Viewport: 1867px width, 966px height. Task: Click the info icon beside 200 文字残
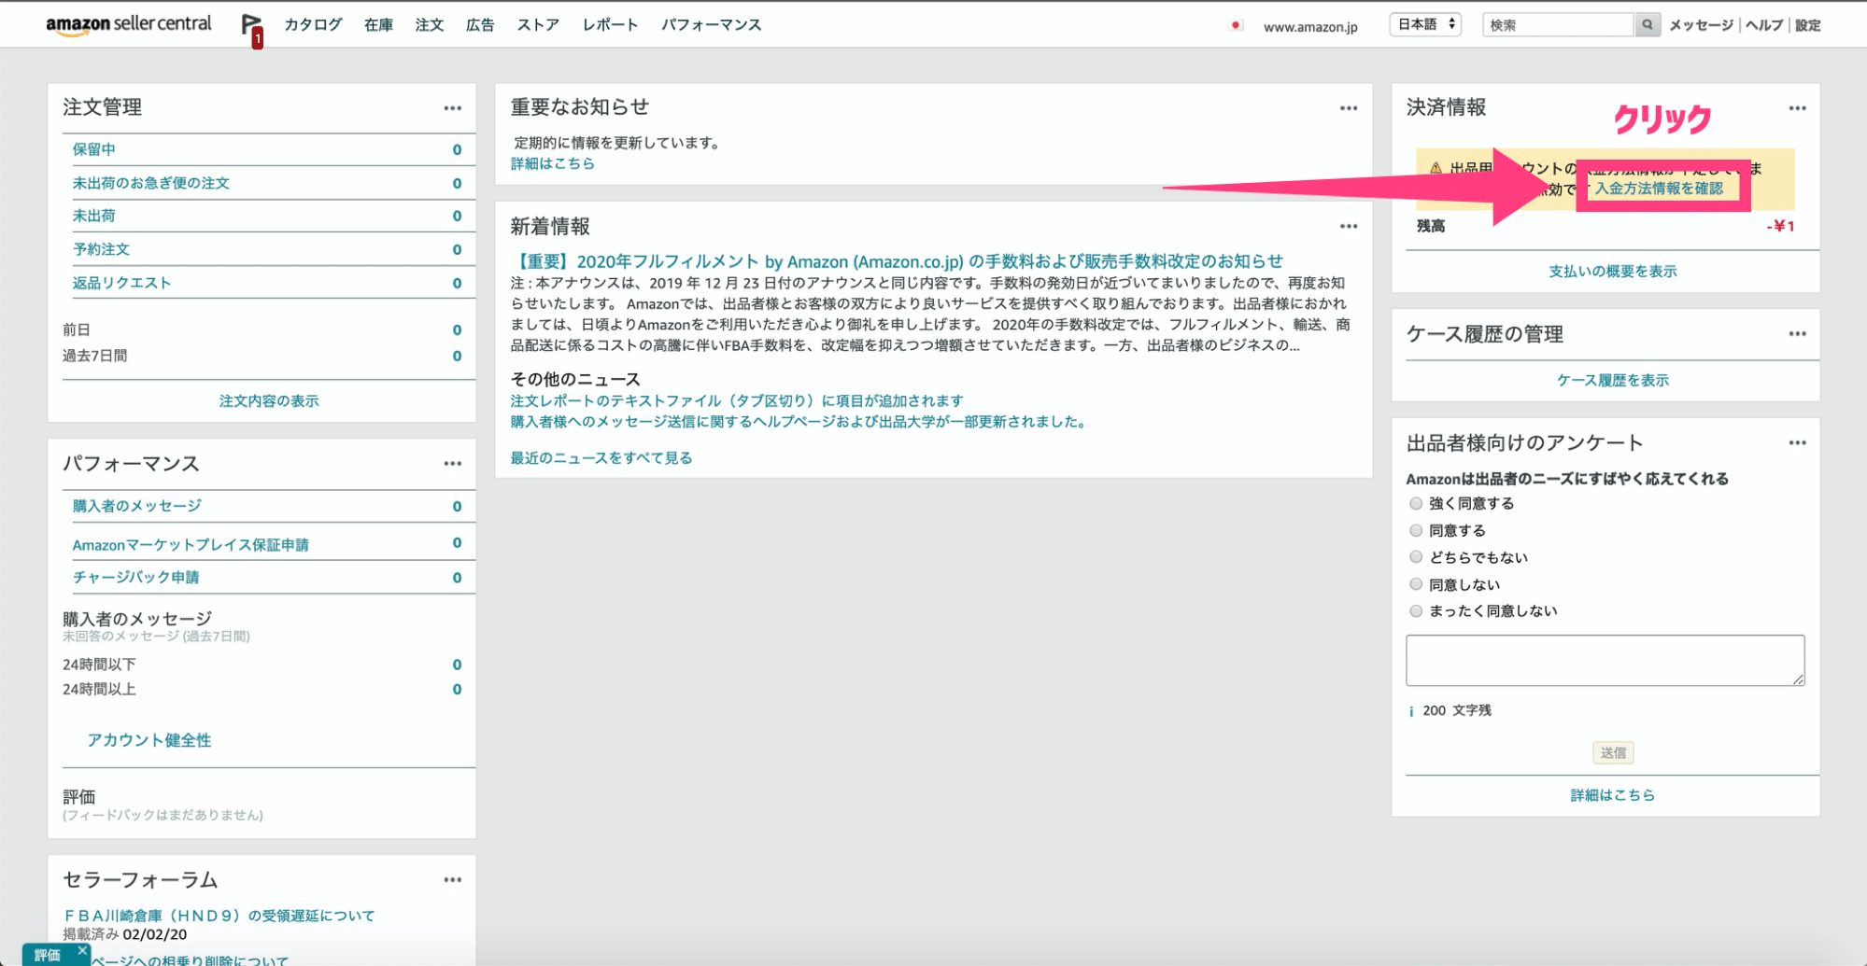[x=1411, y=711]
